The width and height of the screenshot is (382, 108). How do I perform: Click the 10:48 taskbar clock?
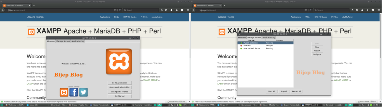click(x=376, y=105)
